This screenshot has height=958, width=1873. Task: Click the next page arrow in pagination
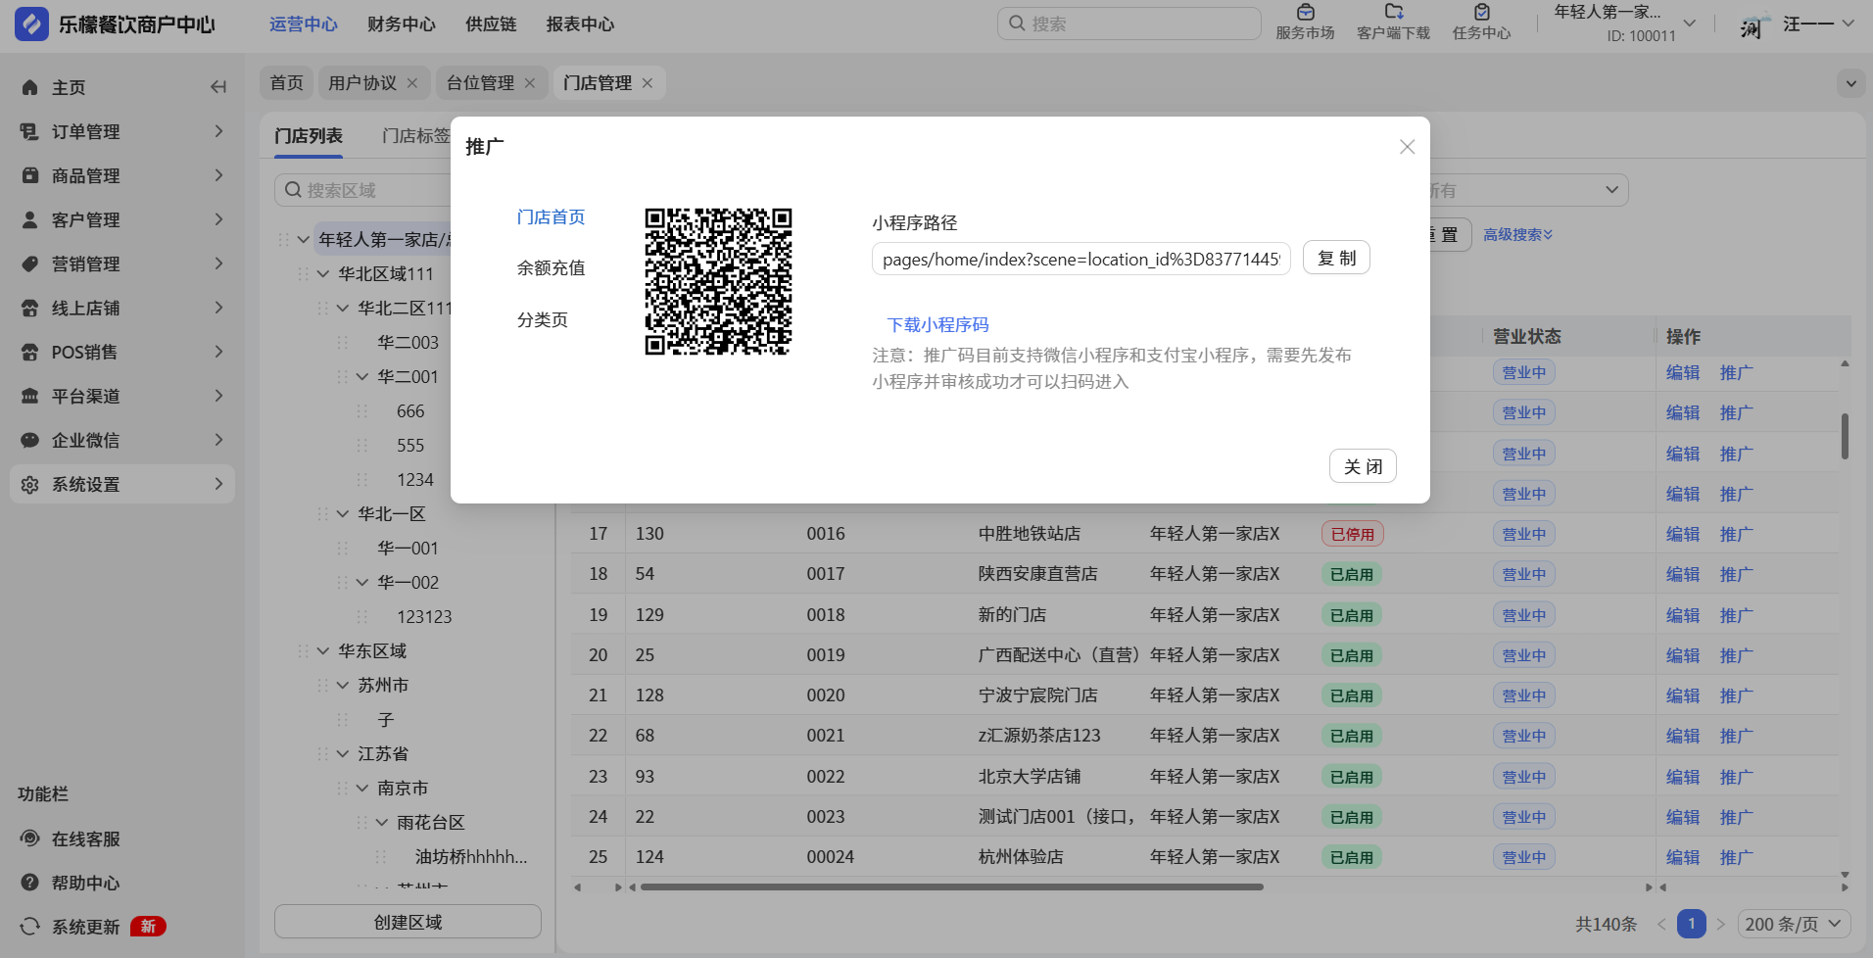[1721, 924]
